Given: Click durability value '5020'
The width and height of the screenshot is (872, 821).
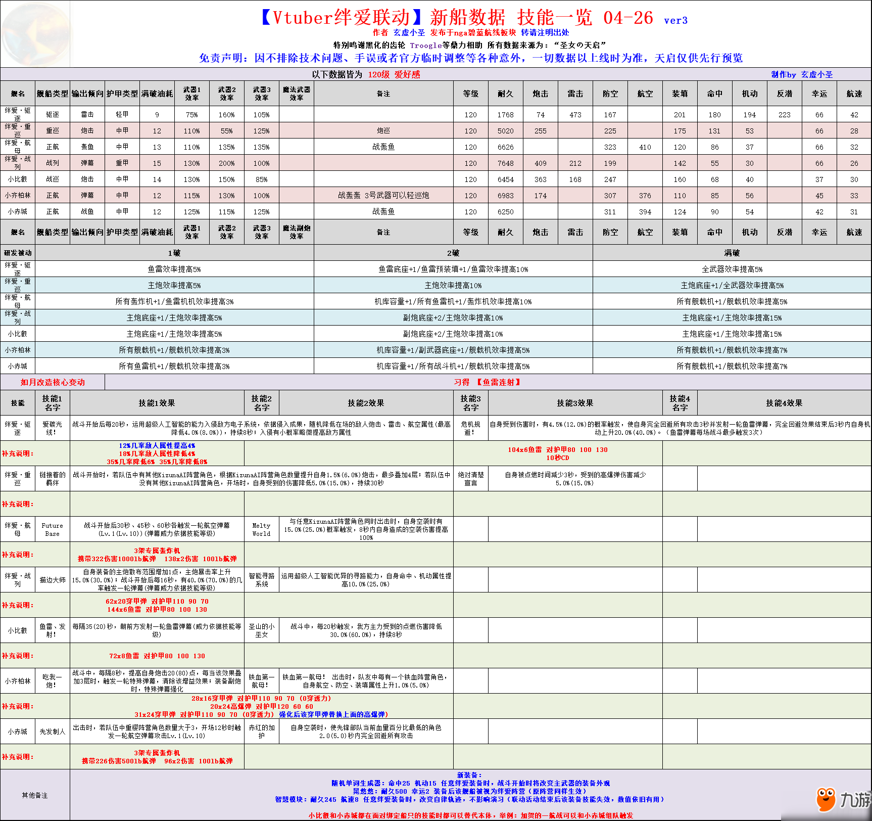Looking at the screenshot, I should 505,131.
